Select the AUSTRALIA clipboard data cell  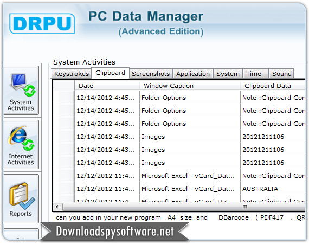click(x=273, y=189)
